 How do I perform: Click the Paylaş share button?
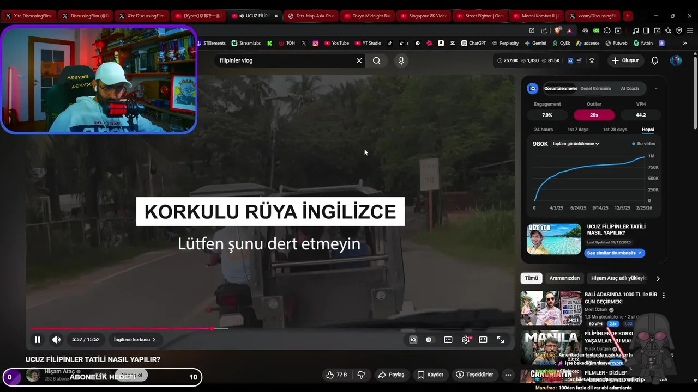click(392, 375)
